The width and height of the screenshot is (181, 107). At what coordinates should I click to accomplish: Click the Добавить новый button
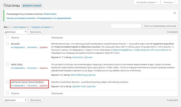click(x=32, y=6)
